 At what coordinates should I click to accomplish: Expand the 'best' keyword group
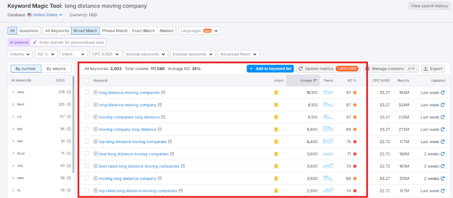[13, 105]
